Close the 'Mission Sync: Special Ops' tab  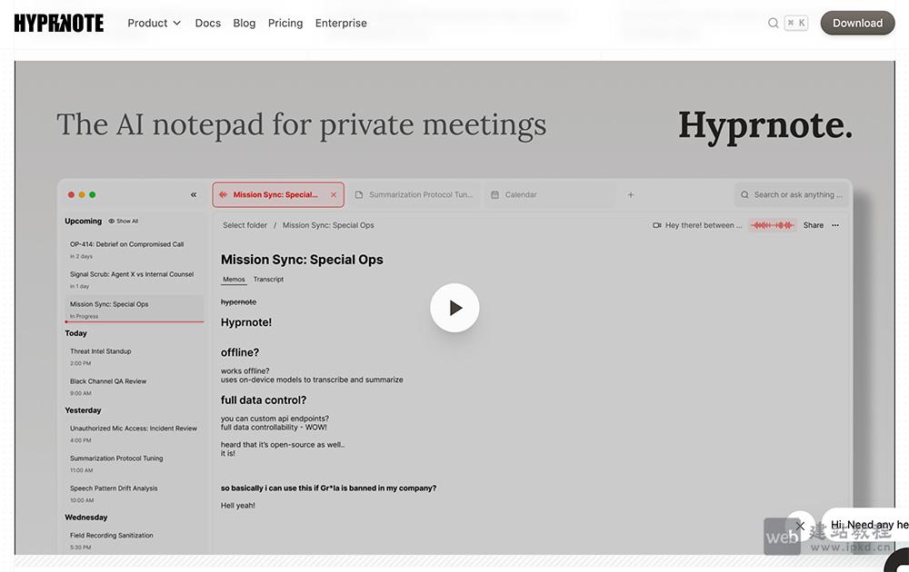click(333, 193)
